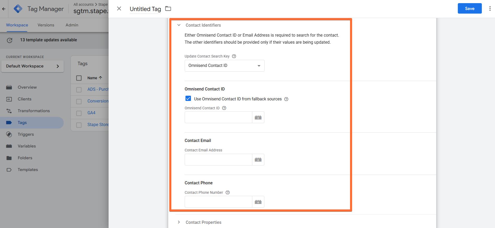Insert variable for Omnisend Contact ID
This screenshot has height=228, width=495.
258,117
